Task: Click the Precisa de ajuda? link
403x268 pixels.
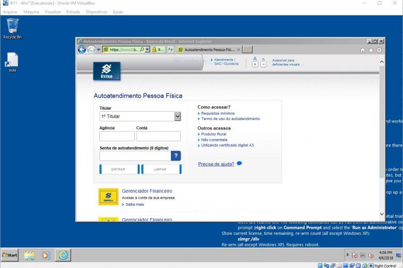Action: coord(216,164)
